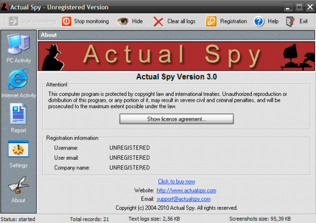Image resolution: width=316 pixels, height=223 pixels.
Task: Open the Settings gear window icon
Action: point(18,149)
